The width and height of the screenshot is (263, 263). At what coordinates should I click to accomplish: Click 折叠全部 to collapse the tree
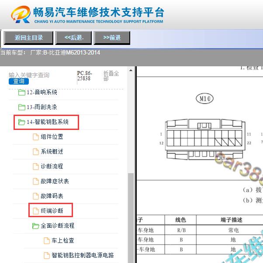(x=111, y=76)
